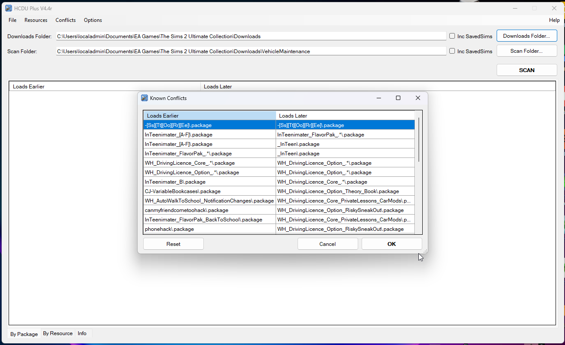Open the Help menu
The height and width of the screenshot is (345, 565).
554,20
